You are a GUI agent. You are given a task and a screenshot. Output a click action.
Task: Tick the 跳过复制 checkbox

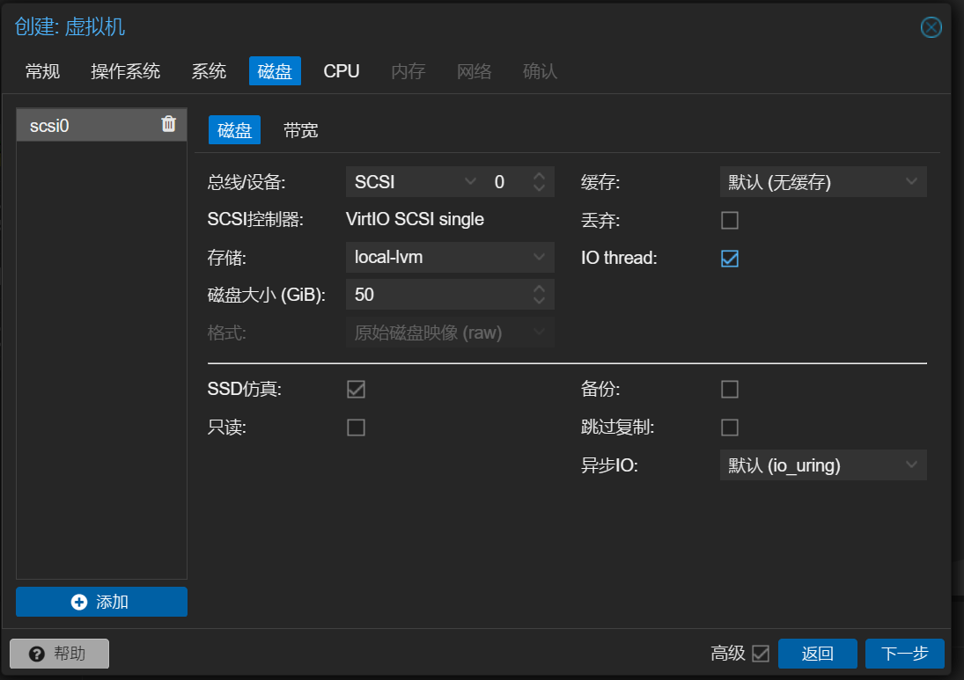point(729,428)
